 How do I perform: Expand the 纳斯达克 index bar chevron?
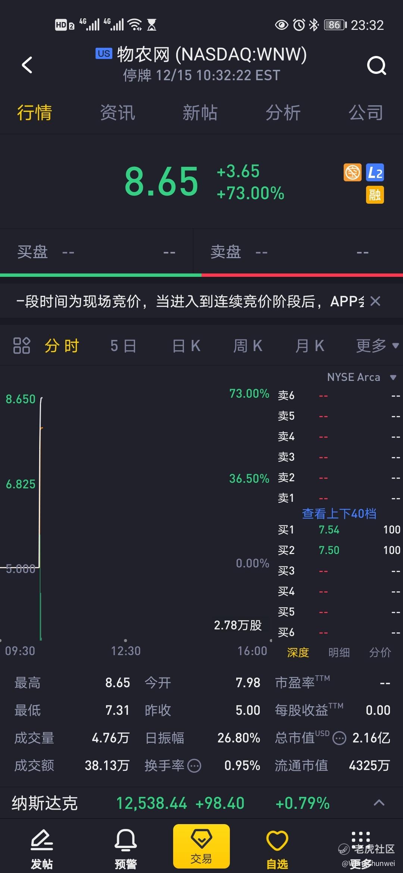(x=379, y=802)
